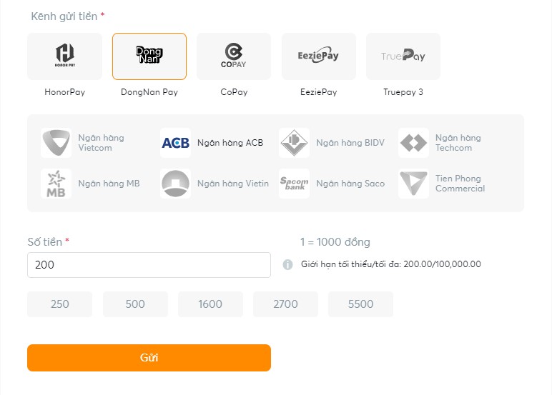
Task: Select the Techcom bank logo
Action: pos(413,143)
